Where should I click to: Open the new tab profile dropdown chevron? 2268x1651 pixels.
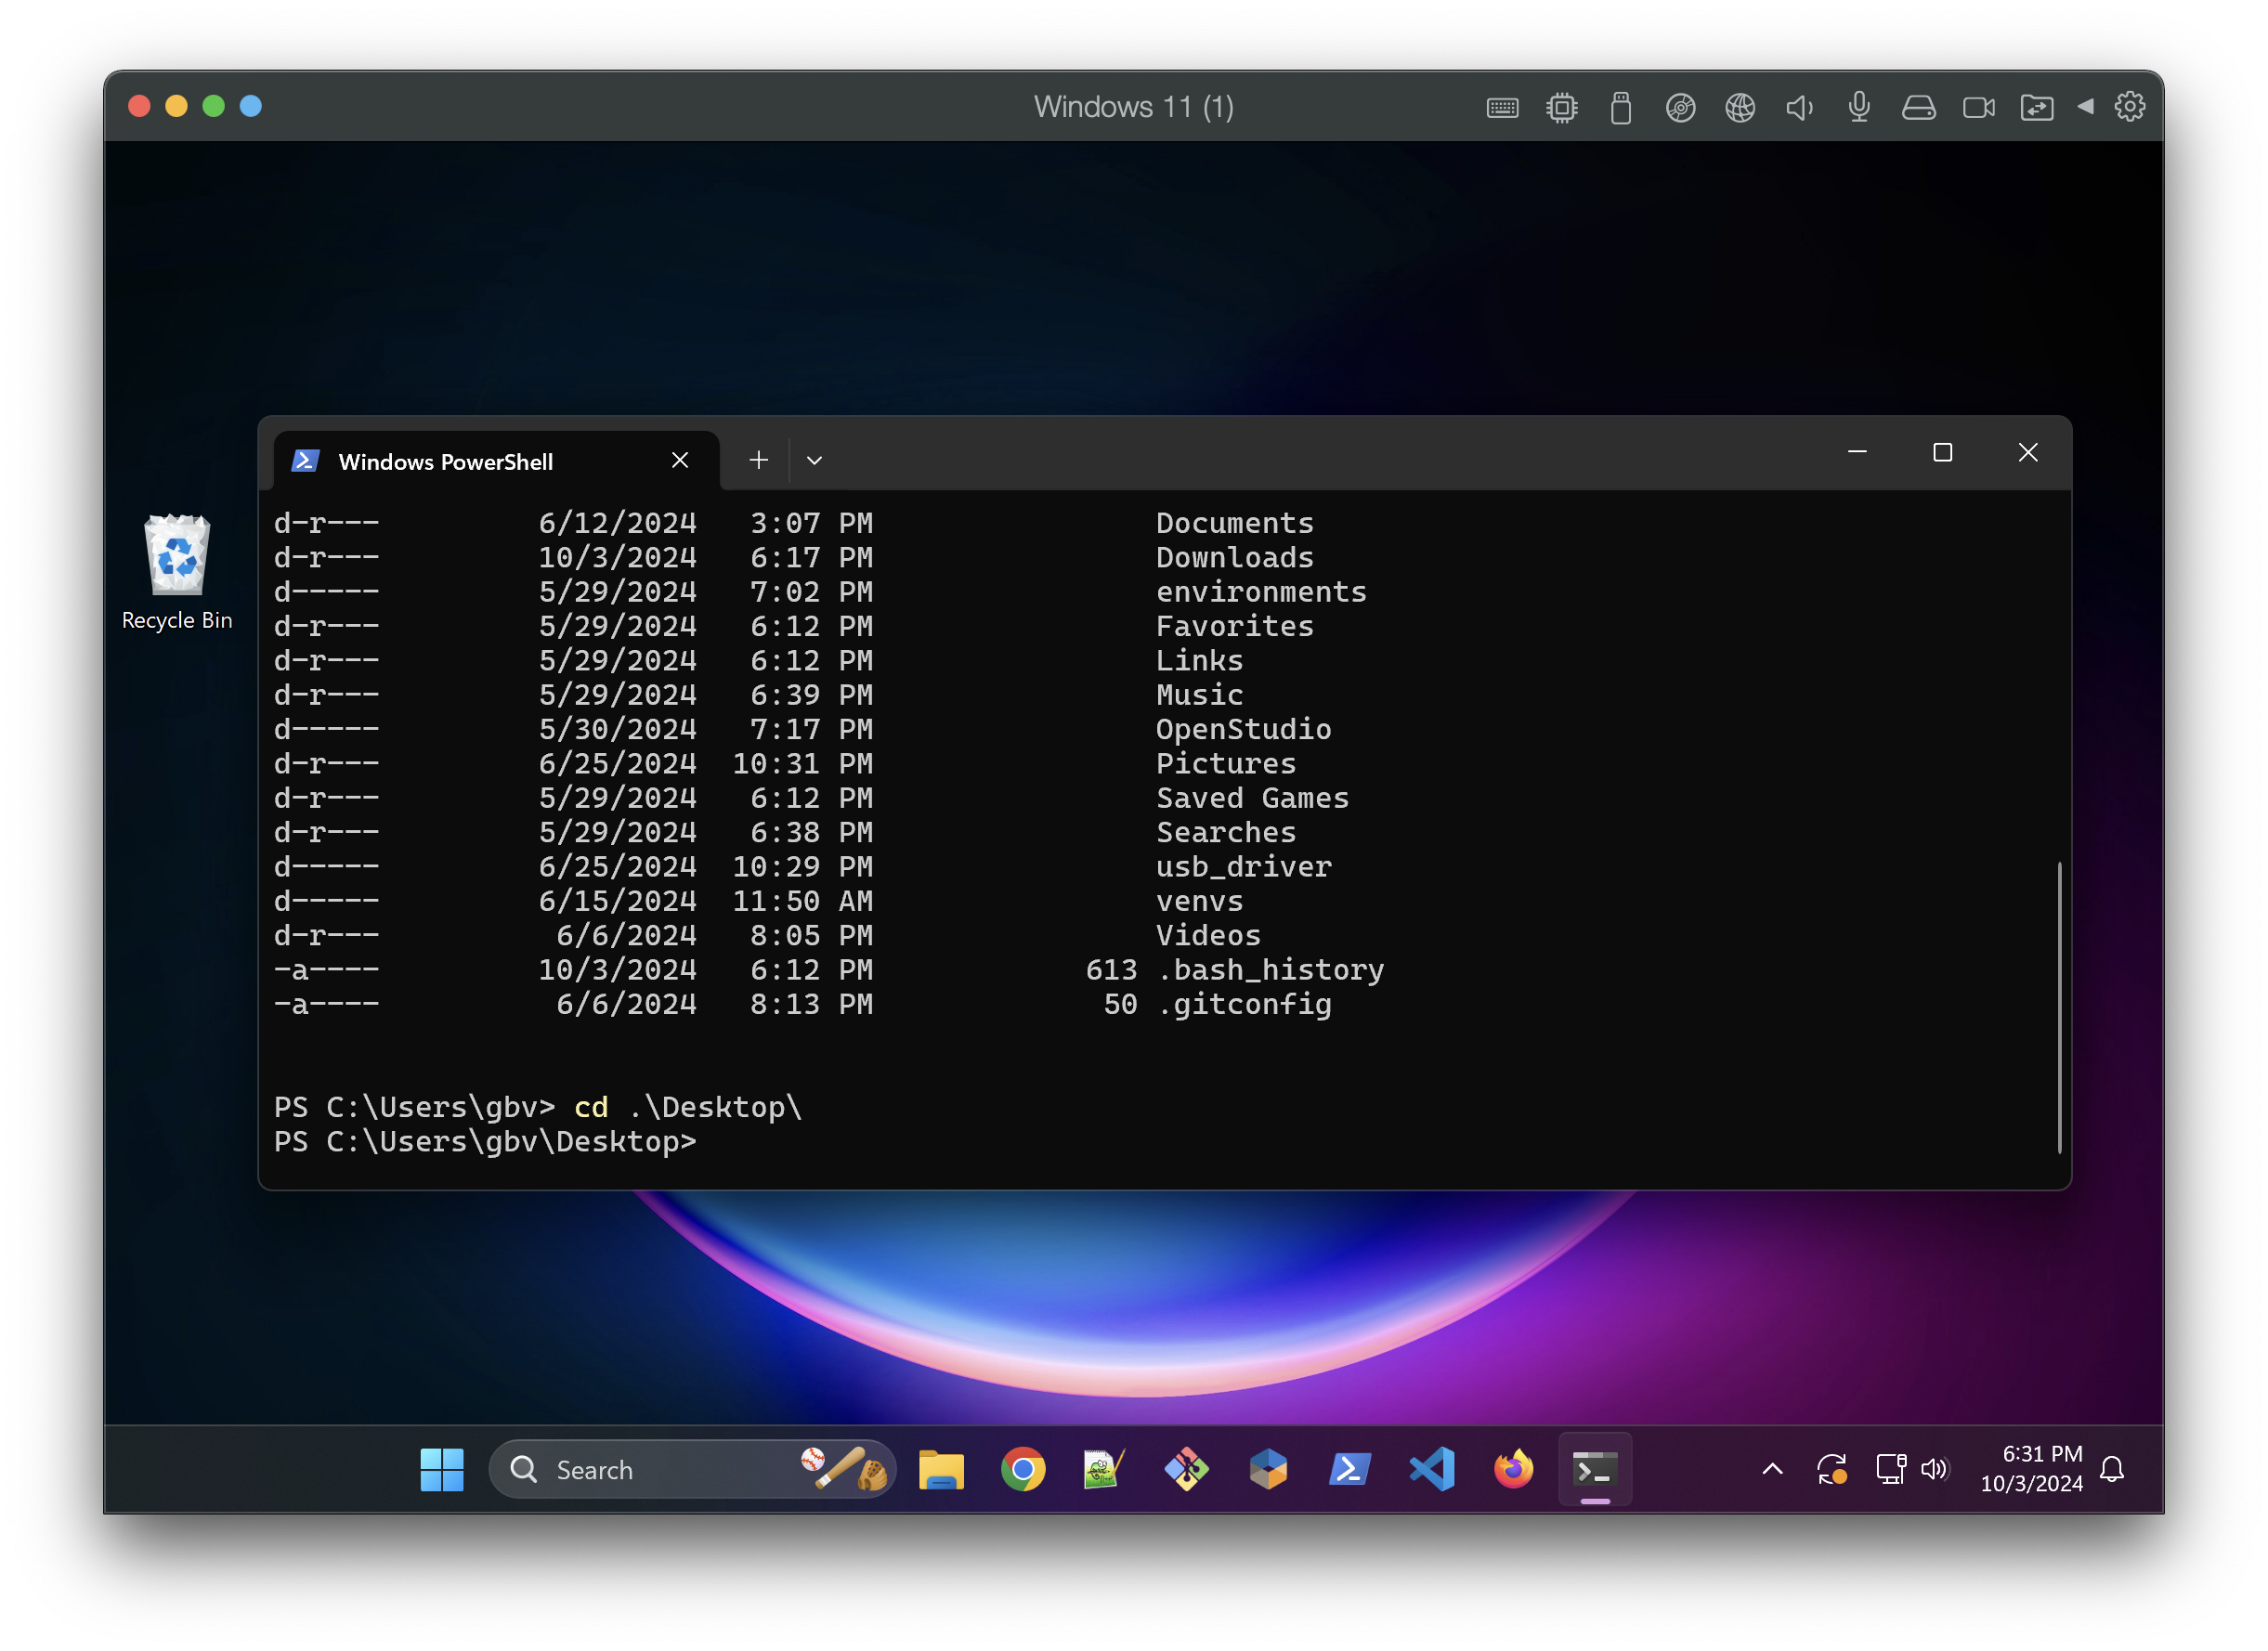pos(814,460)
